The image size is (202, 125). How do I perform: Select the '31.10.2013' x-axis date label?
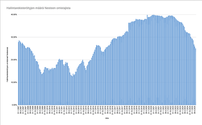click(84, 110)
